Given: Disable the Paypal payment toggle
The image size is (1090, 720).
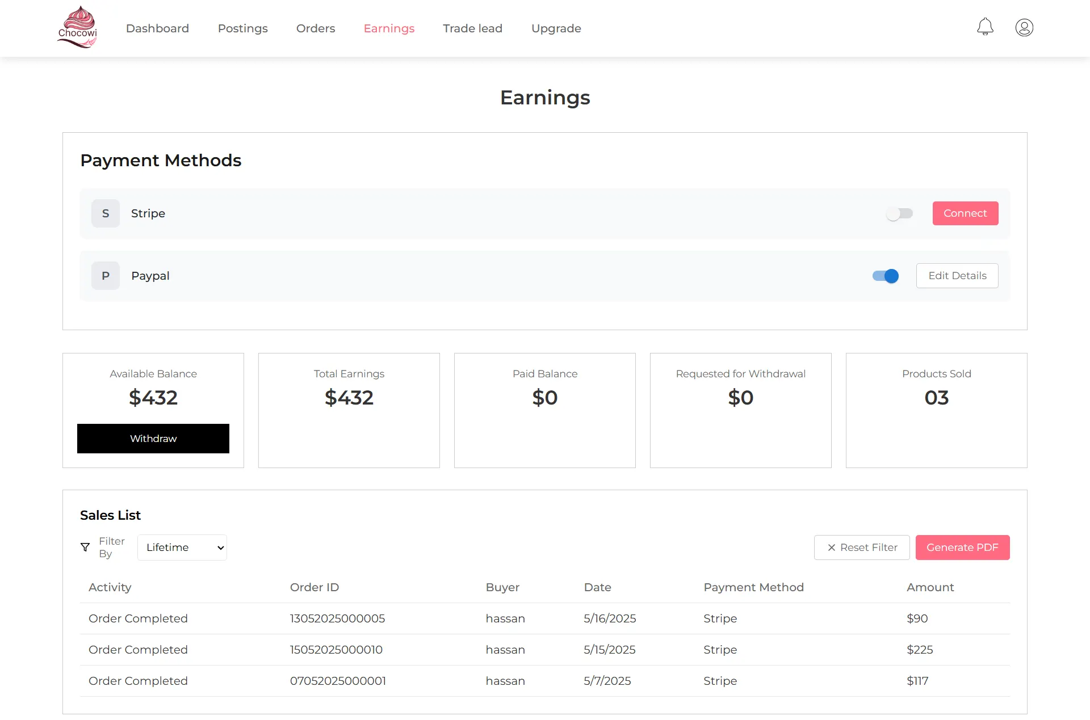Looking at the screenshot, I should 886,276.
